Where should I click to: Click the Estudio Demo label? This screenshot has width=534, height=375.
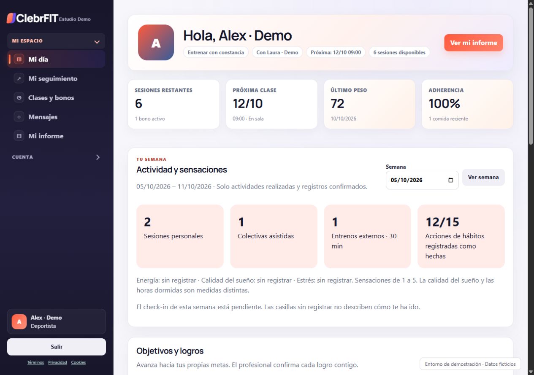pos(75,19)
